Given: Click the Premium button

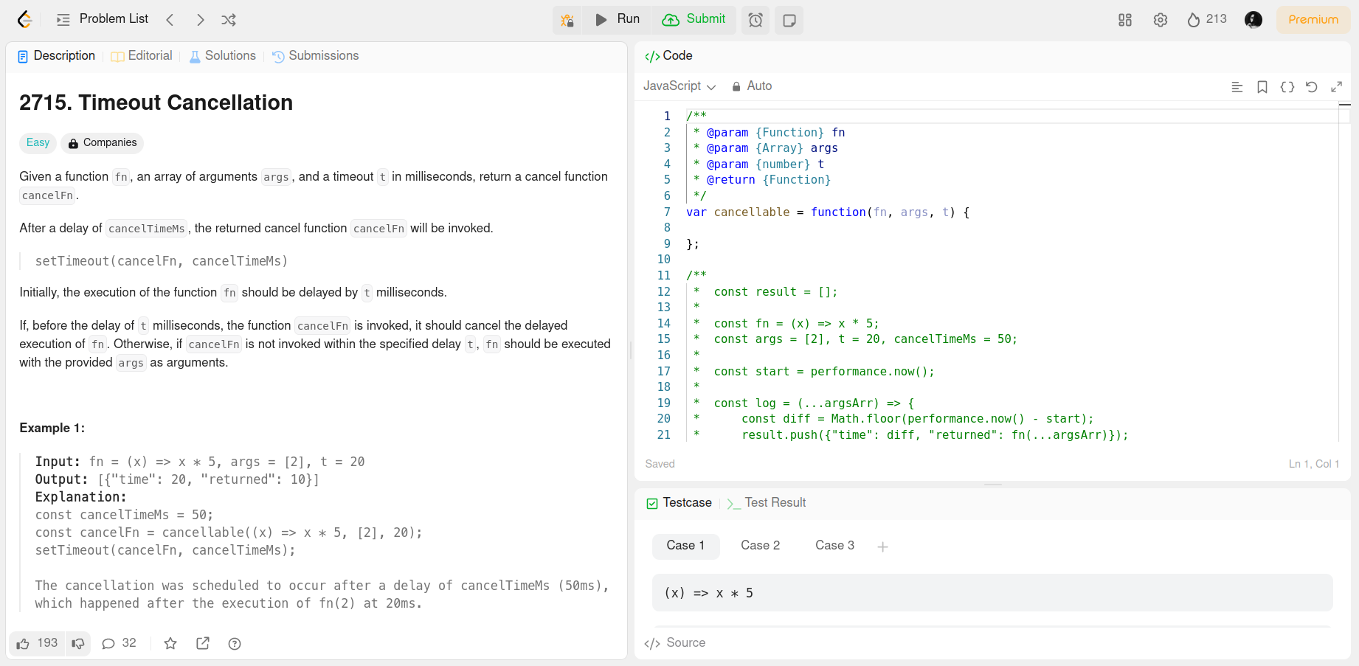Looking at the screenshot, I should click(1313, 20).
